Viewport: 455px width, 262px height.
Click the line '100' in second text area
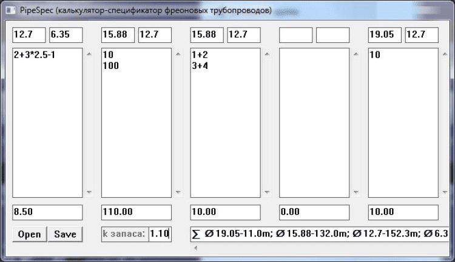[111, 66]
